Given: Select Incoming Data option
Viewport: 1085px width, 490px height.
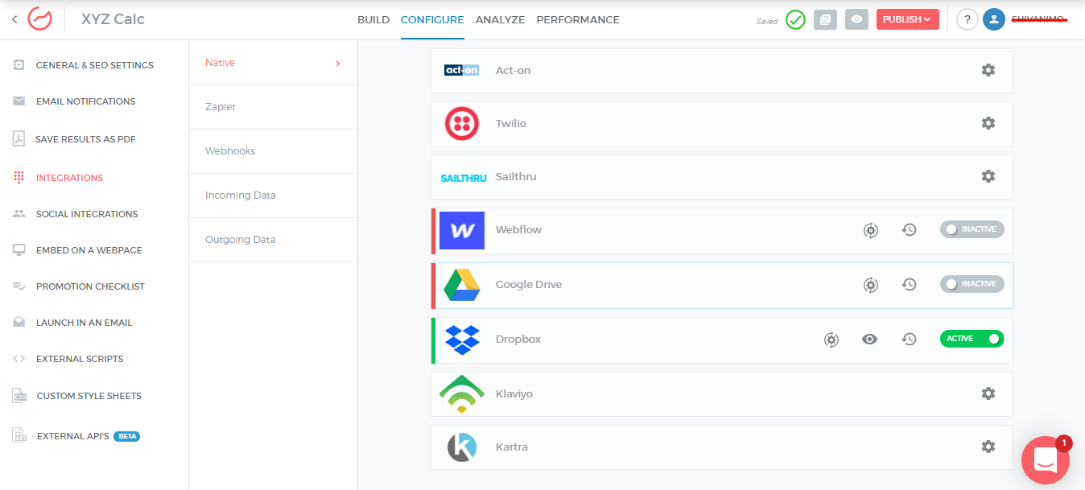Looking at the screenshot, I should coord(273,196).
